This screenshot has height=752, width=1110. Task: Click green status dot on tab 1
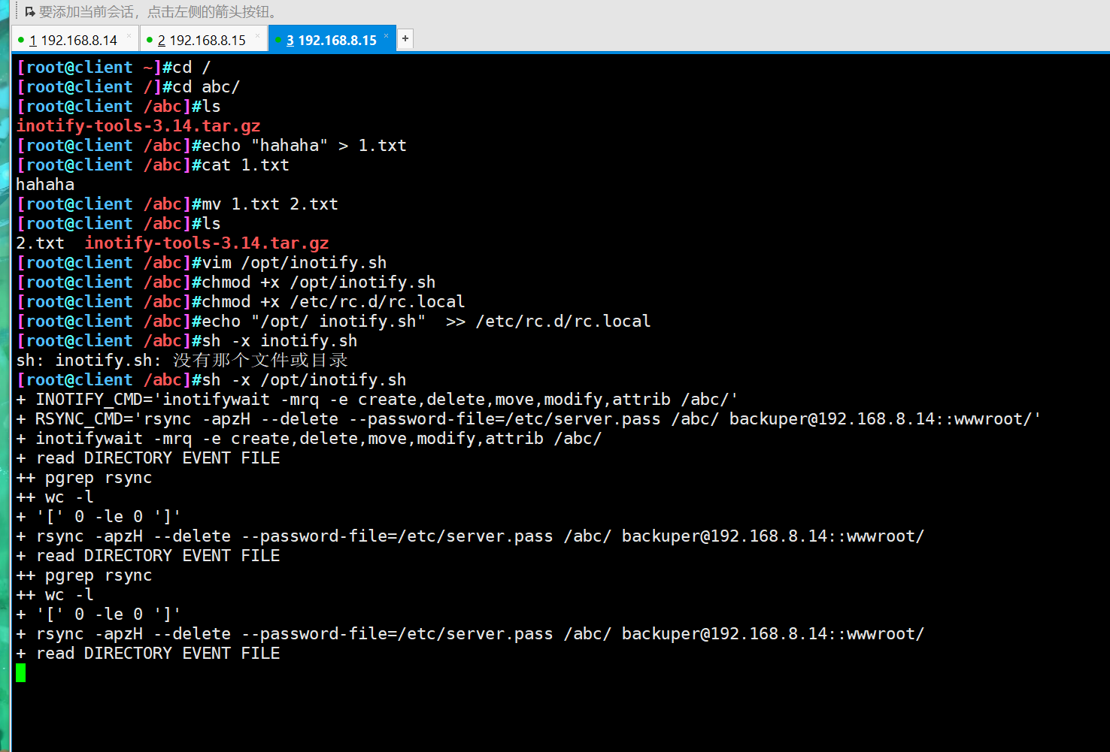(x=21, y=40)
